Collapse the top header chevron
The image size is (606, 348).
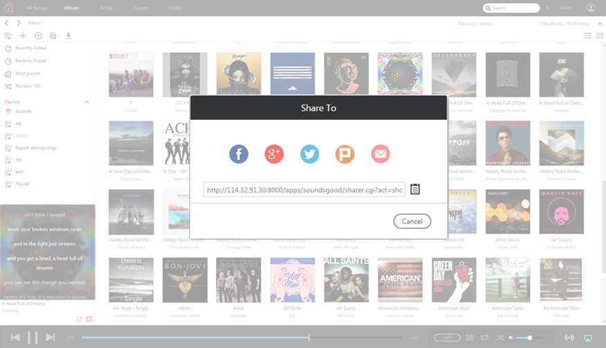600,24
